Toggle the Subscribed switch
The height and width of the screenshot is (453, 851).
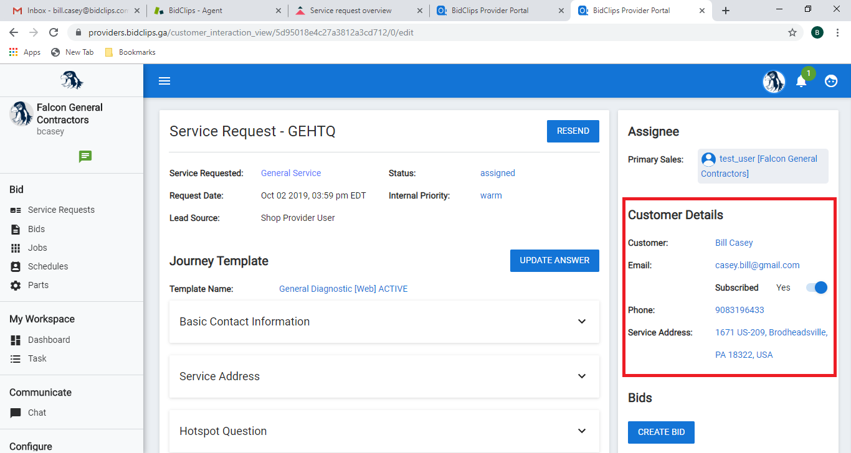[816, 287]
